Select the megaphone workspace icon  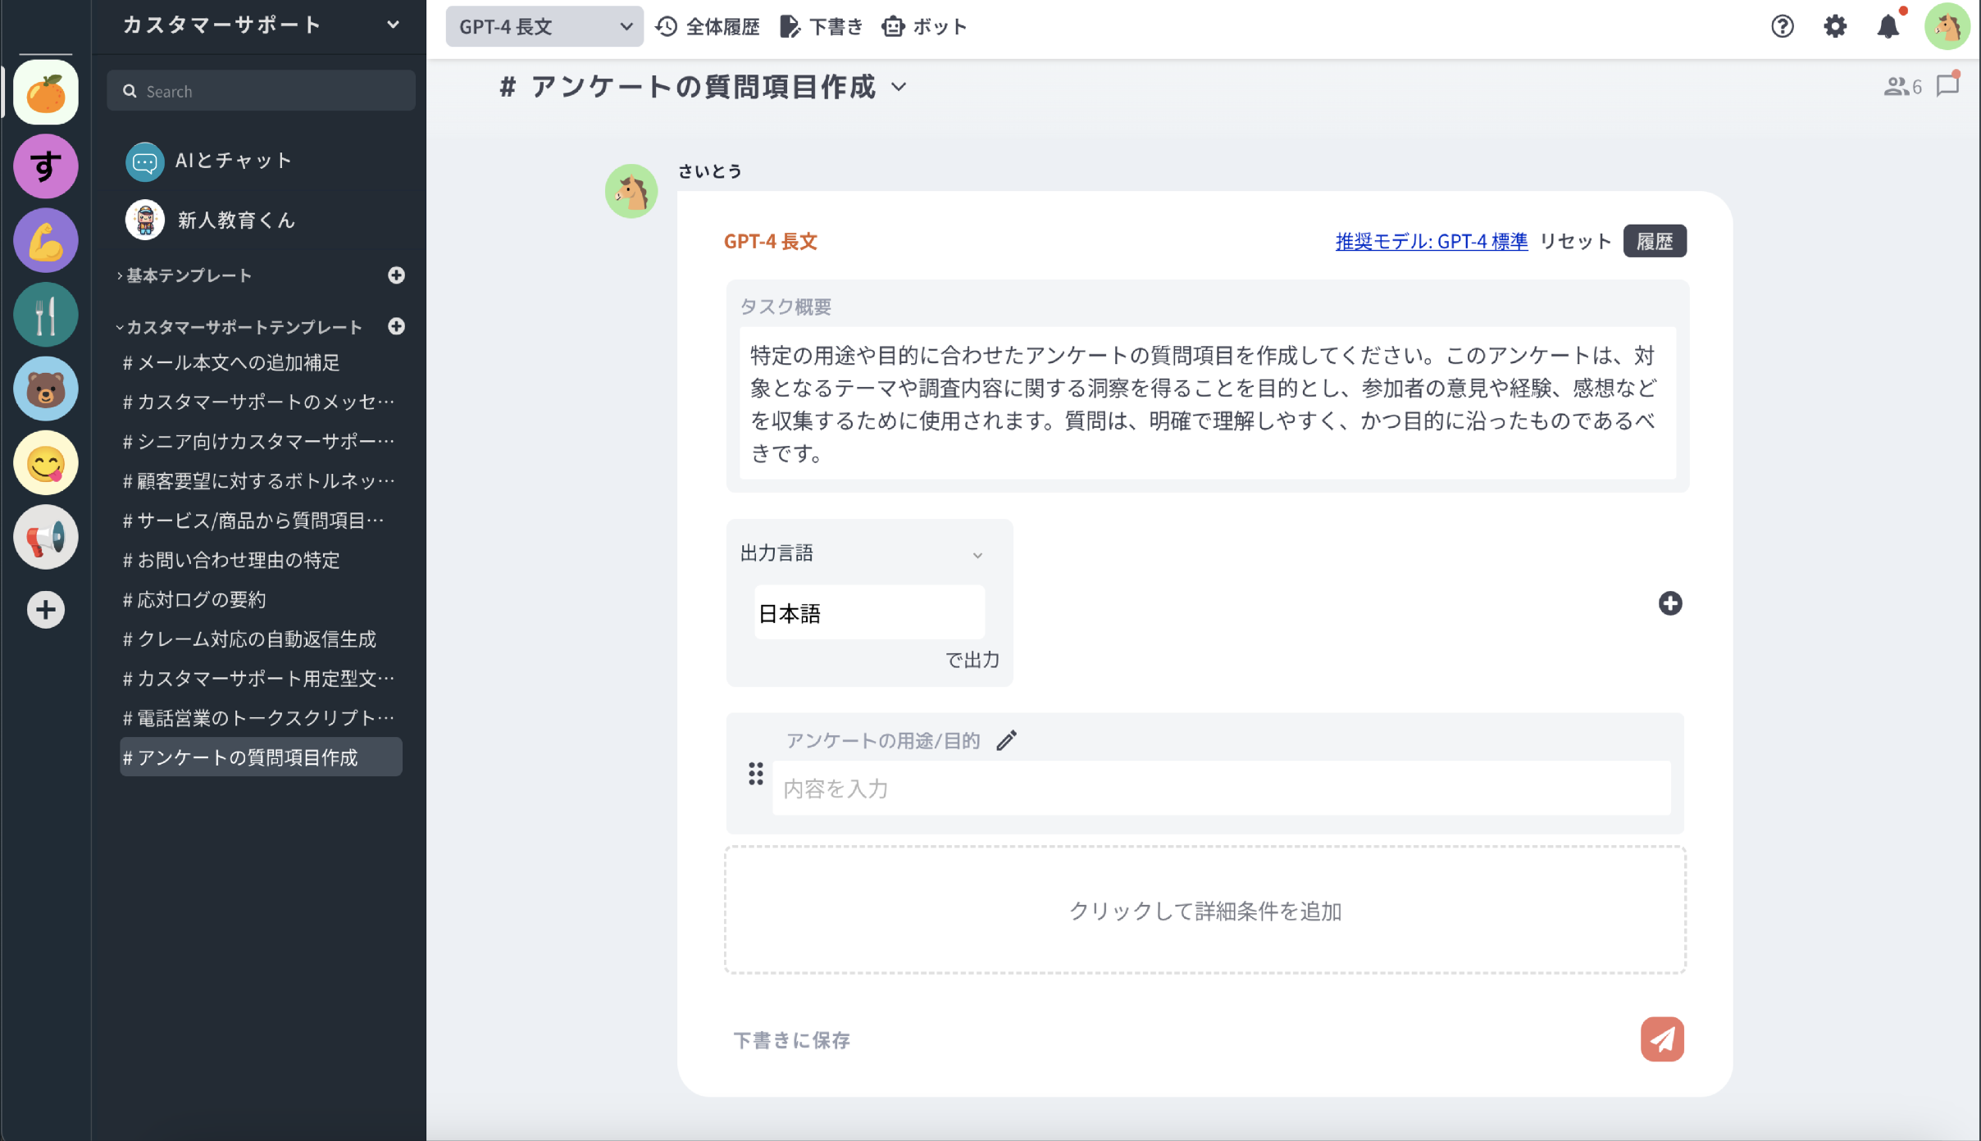[x=45, y=537]
